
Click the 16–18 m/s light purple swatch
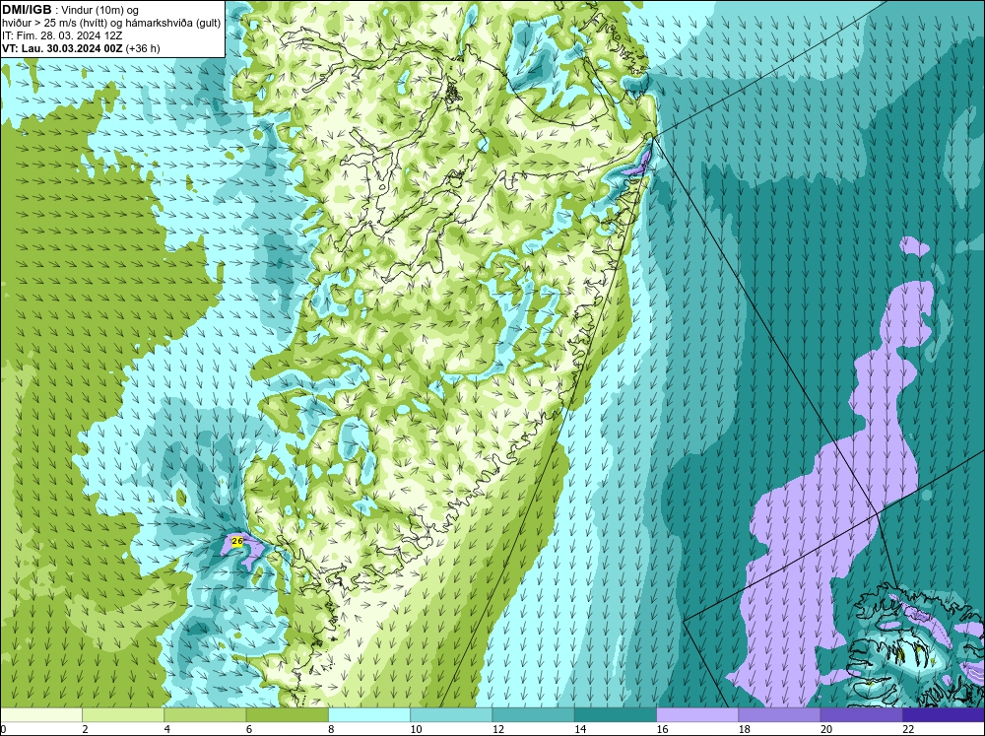(x=697, y=714)
